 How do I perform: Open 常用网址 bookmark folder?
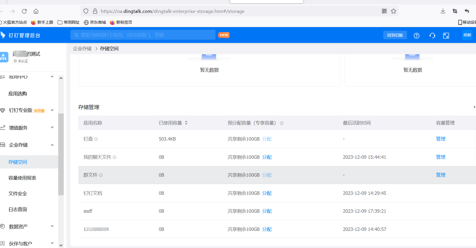[x=68, y=22]
